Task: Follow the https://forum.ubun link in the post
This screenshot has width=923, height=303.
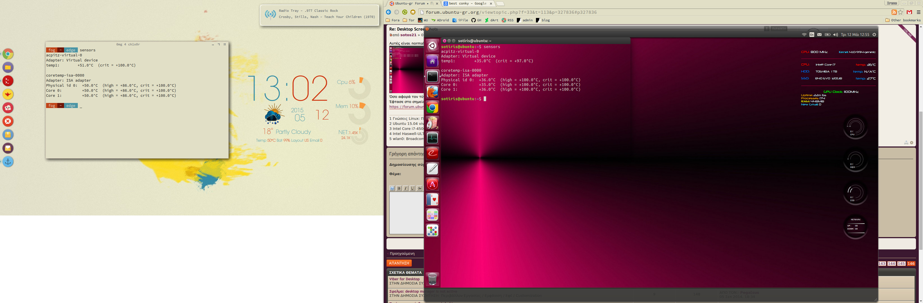Action: pos(406,107)
